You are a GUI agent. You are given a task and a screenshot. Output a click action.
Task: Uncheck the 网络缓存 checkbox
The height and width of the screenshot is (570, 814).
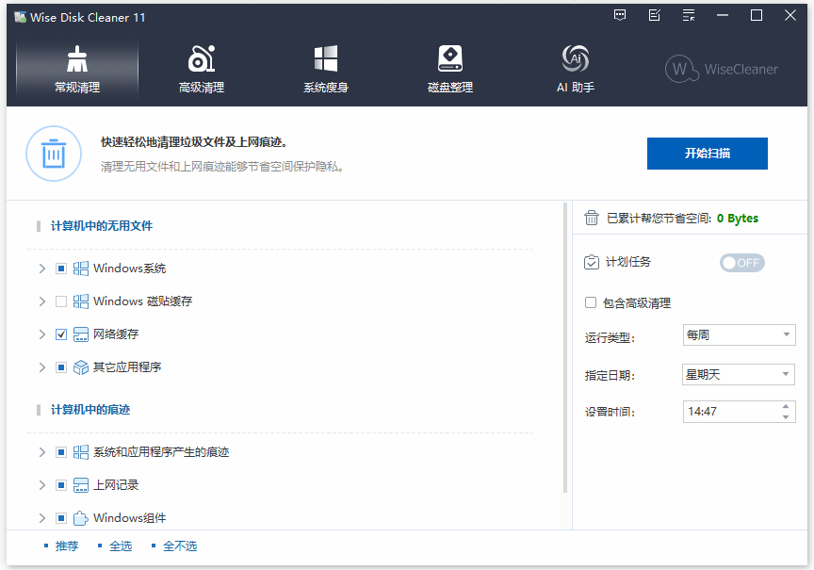pyautogui.click(x=60, y=334)
